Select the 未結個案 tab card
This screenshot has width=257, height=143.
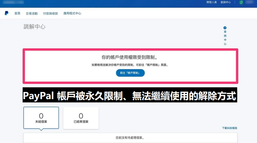point(41,118)
